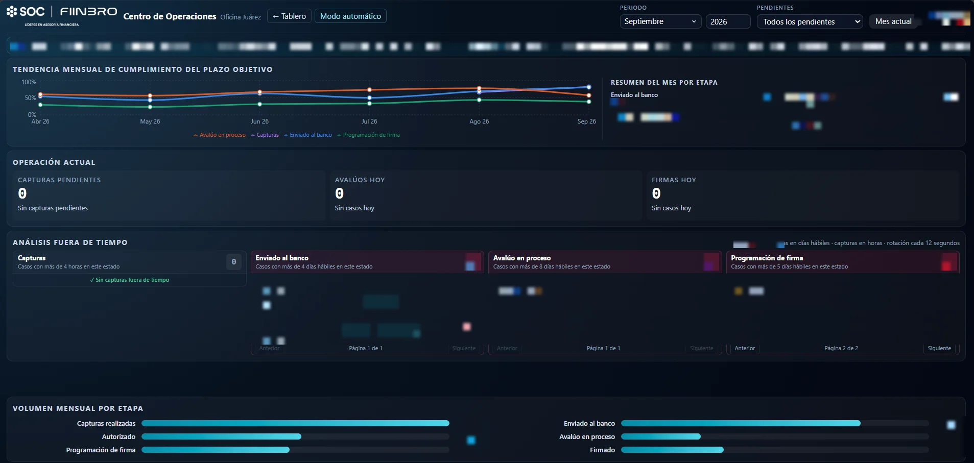
Task: Click Siguiente in Avalúo en proceso panel
Action: pyautogui.click(x=702, y=348)
